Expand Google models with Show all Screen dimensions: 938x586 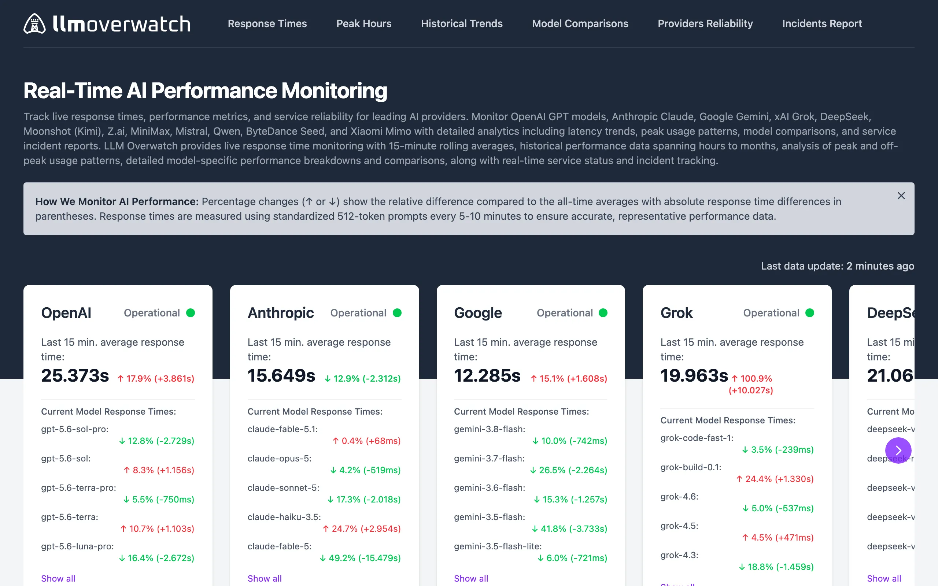coord(471,578)
